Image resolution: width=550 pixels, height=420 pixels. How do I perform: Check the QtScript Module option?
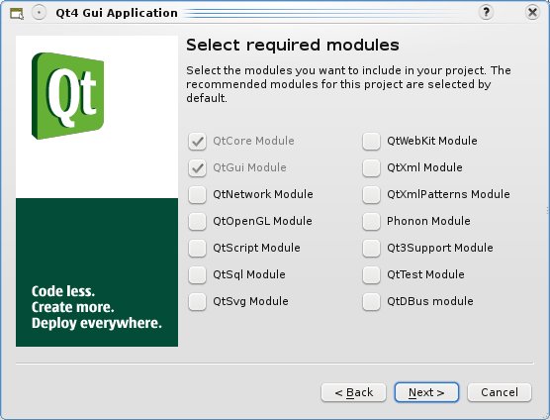point(197,248)
